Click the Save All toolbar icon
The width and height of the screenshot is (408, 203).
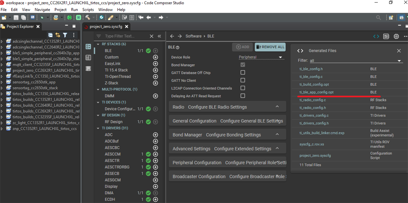pyautogui.click(x=24, y=18)
